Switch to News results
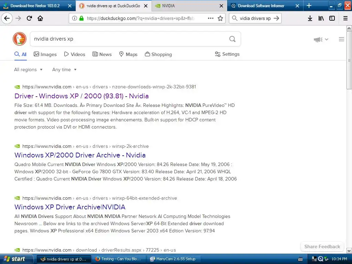Viewport: 352px width, 264px height. click(x=102, y=54)
